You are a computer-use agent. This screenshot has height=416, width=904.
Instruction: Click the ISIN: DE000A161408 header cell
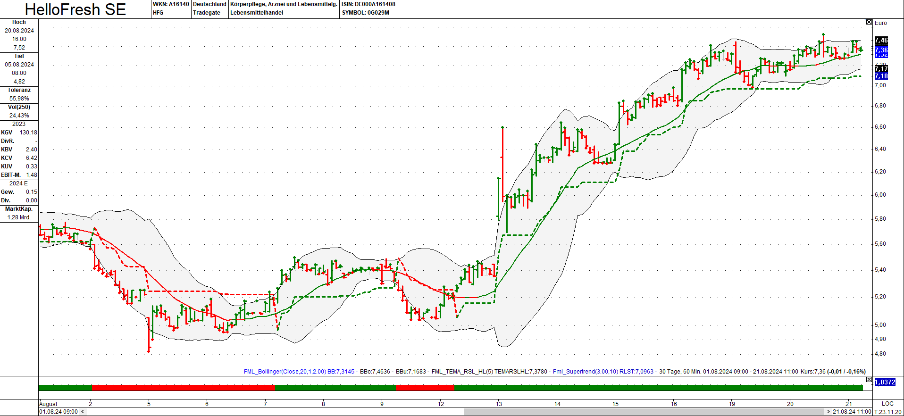(368, 4)
